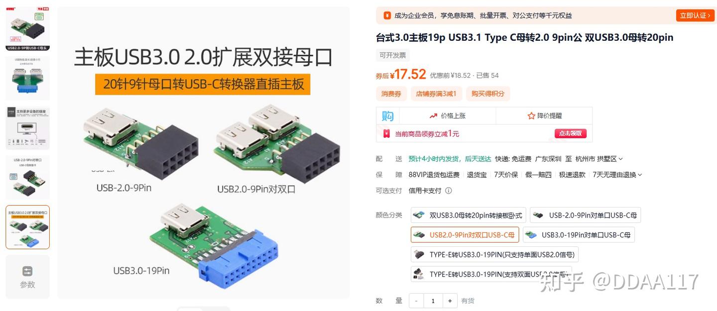Click the 购 shopping icon
This screenshot has height=311, width=717.
(387, 116)
